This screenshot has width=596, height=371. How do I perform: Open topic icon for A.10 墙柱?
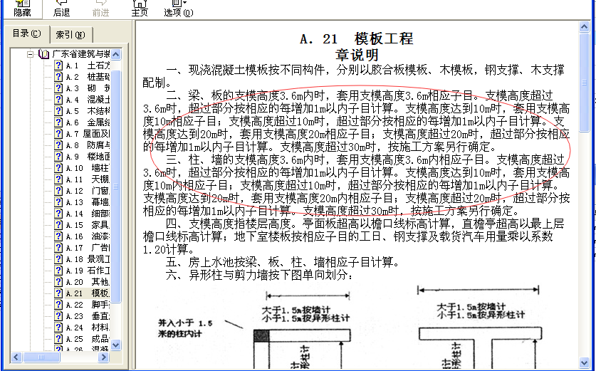pos(58,168)
